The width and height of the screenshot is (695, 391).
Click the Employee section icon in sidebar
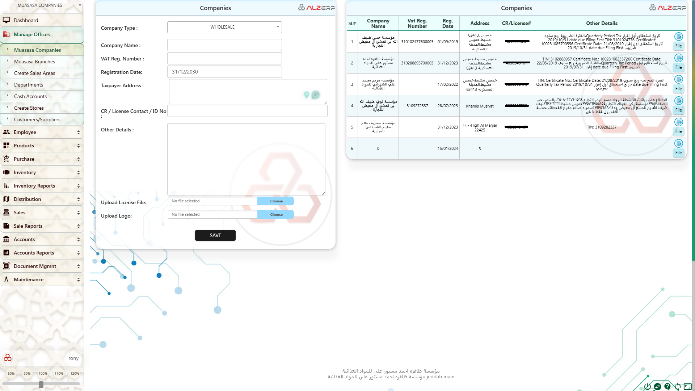point(6,132)
